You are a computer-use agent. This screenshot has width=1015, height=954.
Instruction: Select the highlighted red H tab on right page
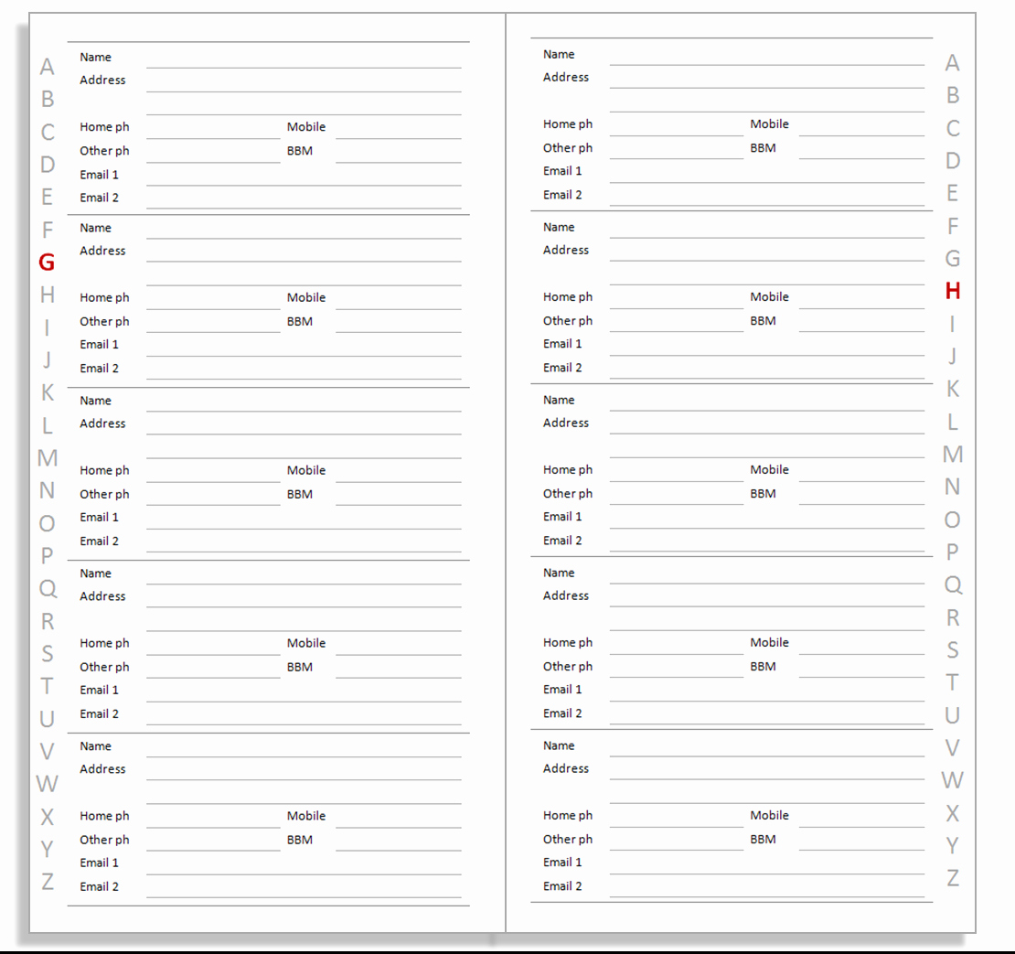[x=952, y=291]
